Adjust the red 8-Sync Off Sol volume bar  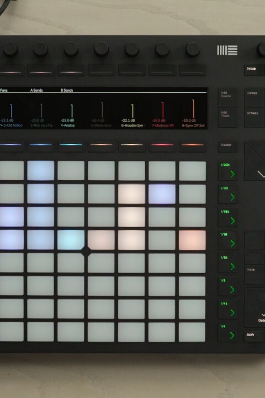click(193, 109)
